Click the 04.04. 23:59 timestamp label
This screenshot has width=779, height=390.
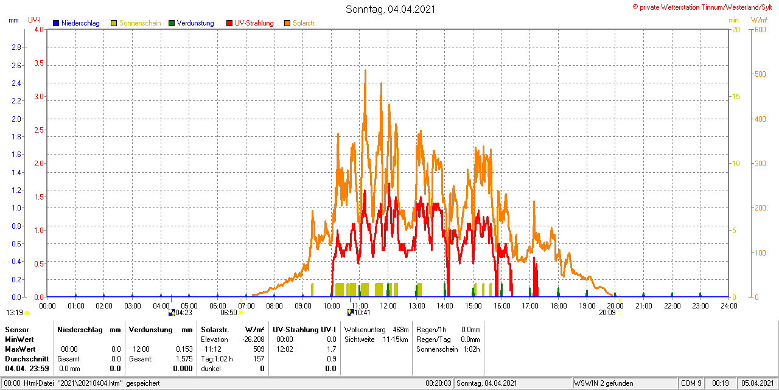tap(27, 369)
